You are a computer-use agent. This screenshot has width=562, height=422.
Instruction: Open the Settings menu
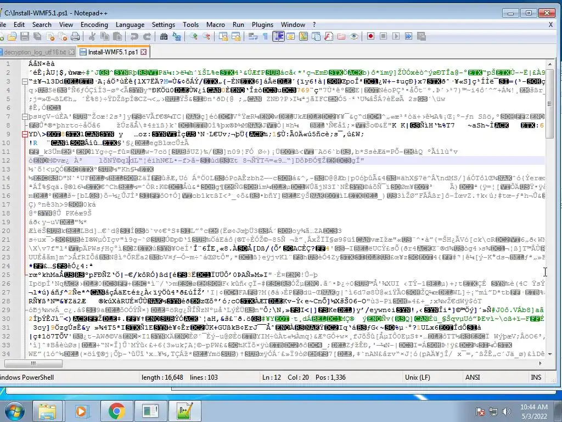(x=164, y=24)
